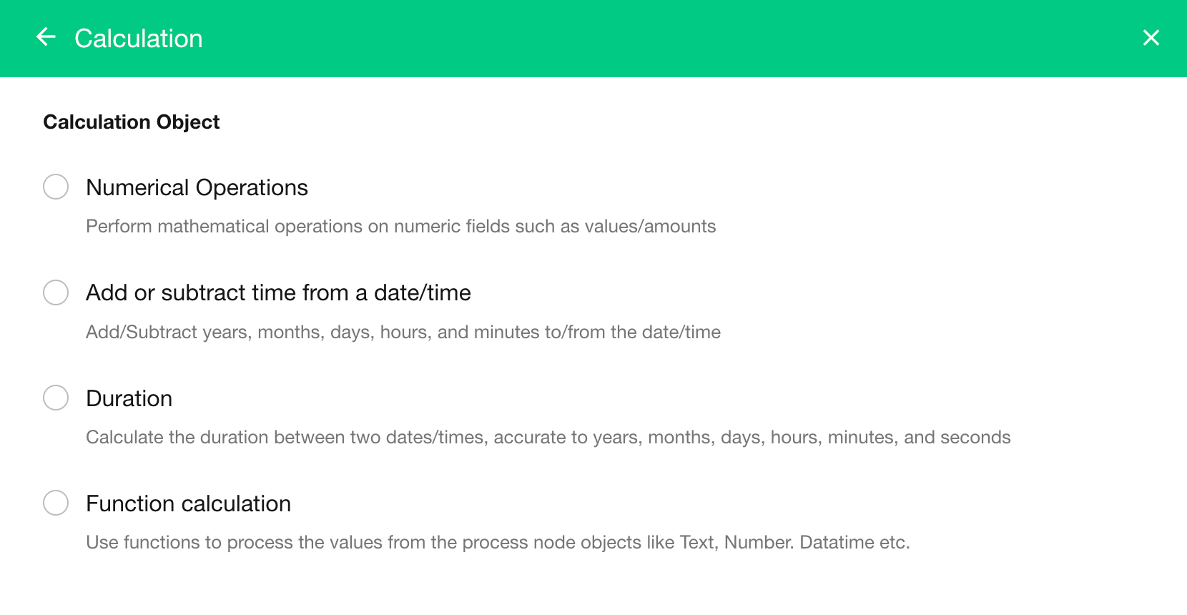Click the "Perform mathematical operations" description line
Screen dimensions: 1187x615
point(400,227)
